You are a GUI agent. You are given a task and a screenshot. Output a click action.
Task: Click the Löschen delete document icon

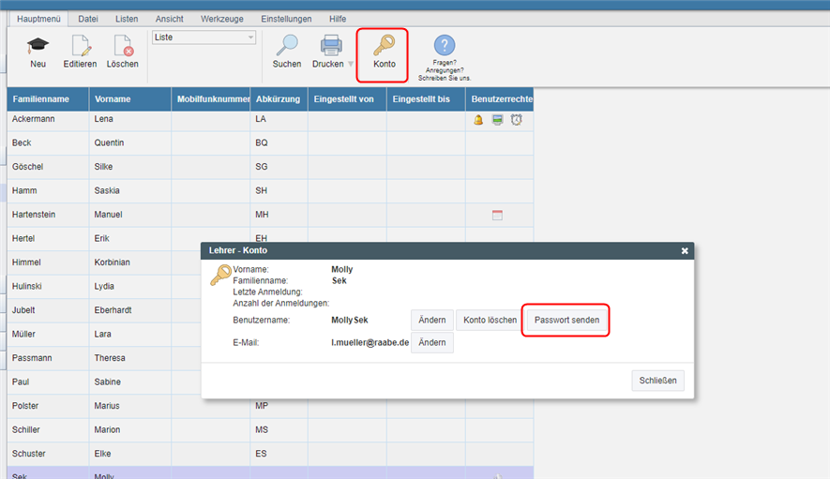coord(123,46)
